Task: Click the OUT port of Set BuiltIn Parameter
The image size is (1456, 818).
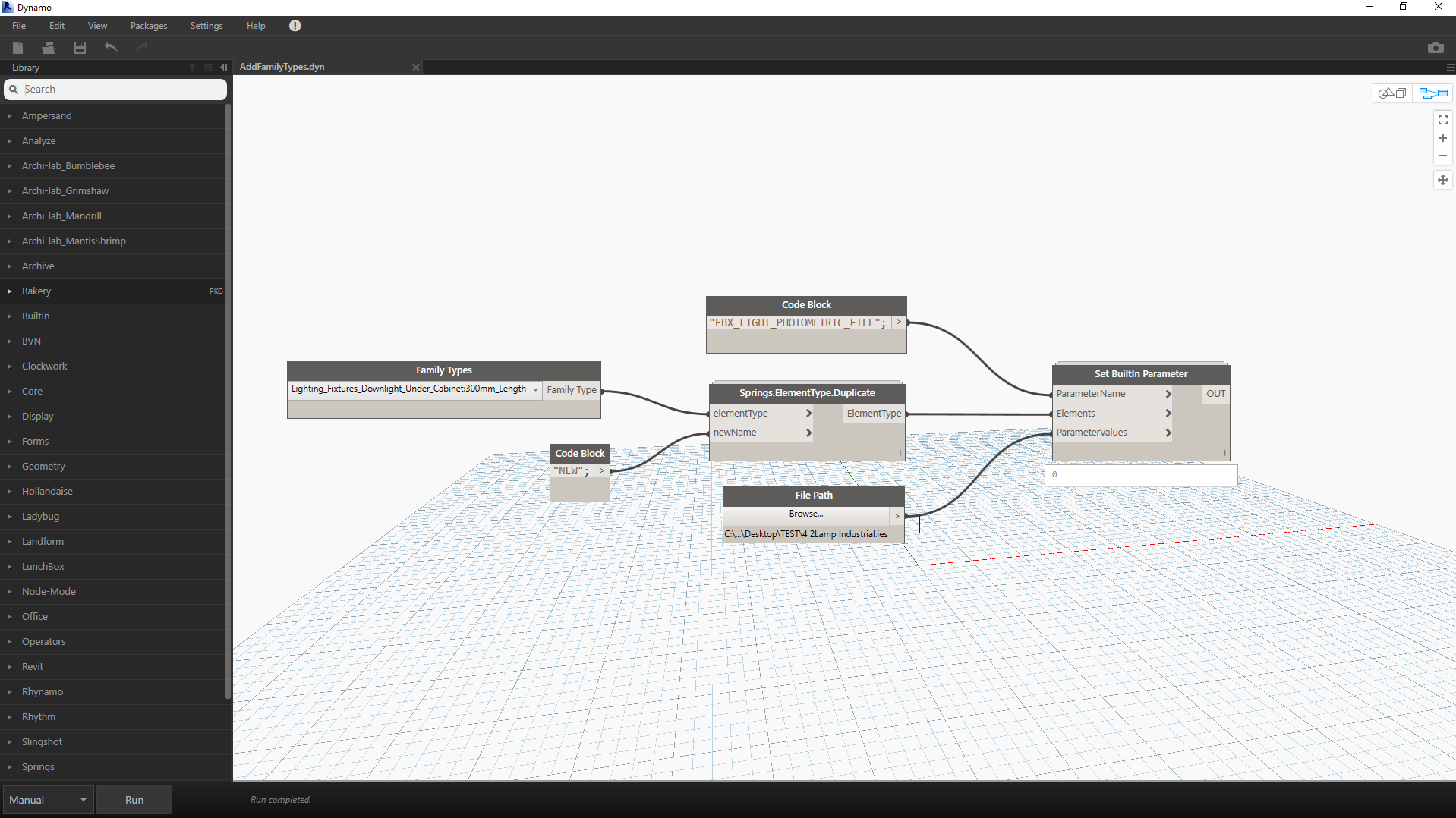Action: [1215, 394]
